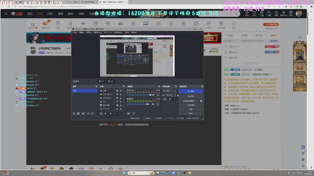
Task: Expand the 游戏 dropdown in Douyu navigation
Action: (x=71, y=14)
